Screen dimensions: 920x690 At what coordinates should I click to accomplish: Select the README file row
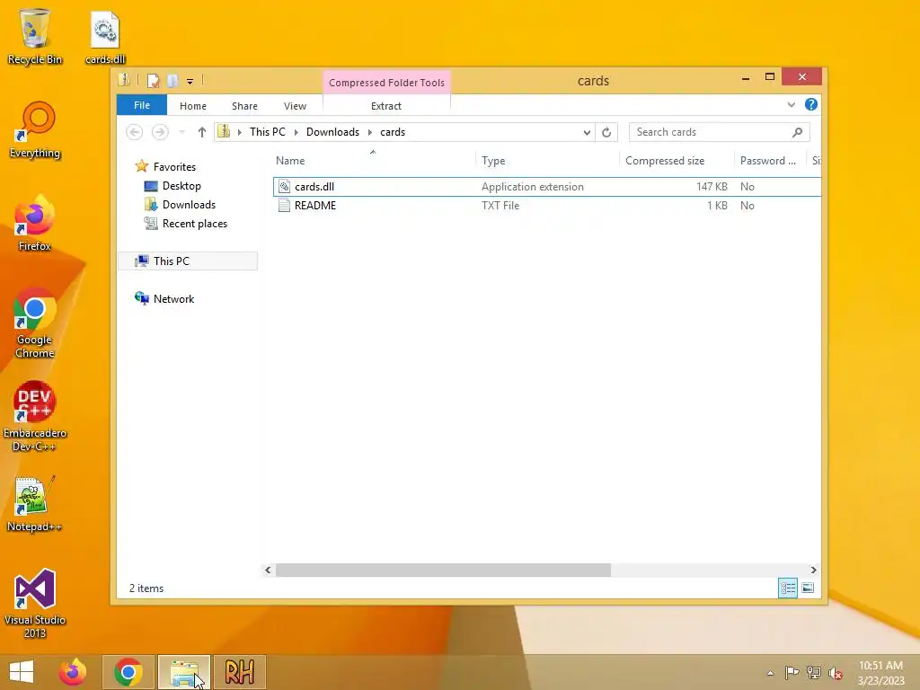tap(547, 206)
